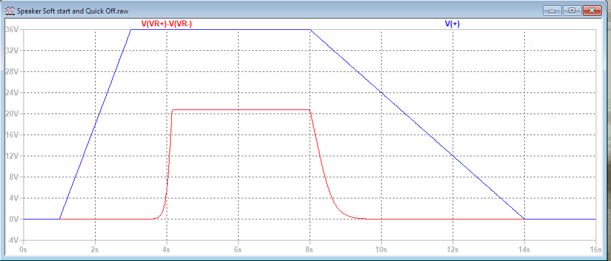The width and height of the screenshot is (611, 261).
Task: Click the 0V vertical axis label
Action: click(15, 219)
